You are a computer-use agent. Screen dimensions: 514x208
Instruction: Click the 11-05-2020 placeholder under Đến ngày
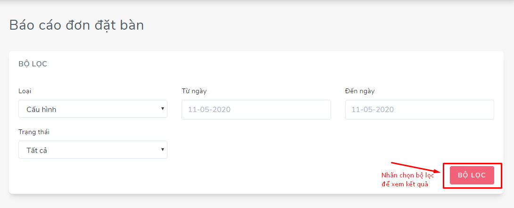point(373,110)
